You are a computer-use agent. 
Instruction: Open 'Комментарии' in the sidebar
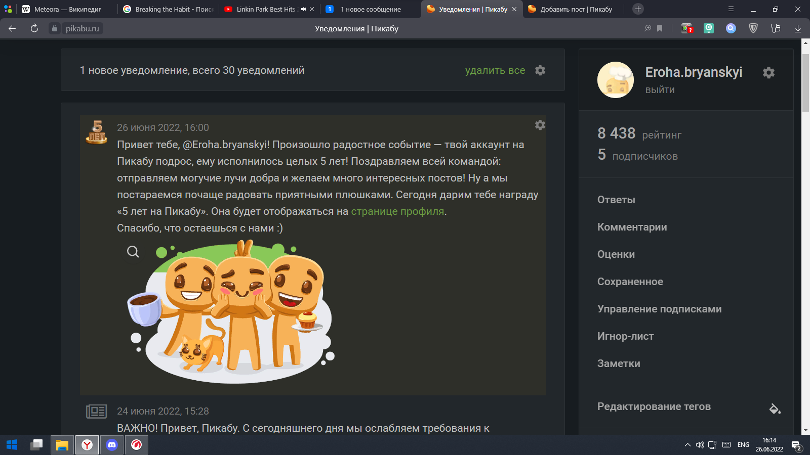click(x=632, y=227)
